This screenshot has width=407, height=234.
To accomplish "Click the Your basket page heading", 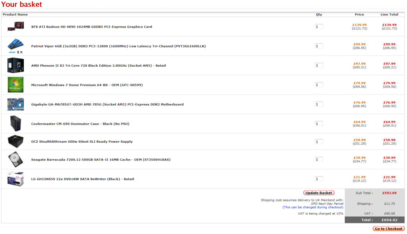I will click(21, 4).
